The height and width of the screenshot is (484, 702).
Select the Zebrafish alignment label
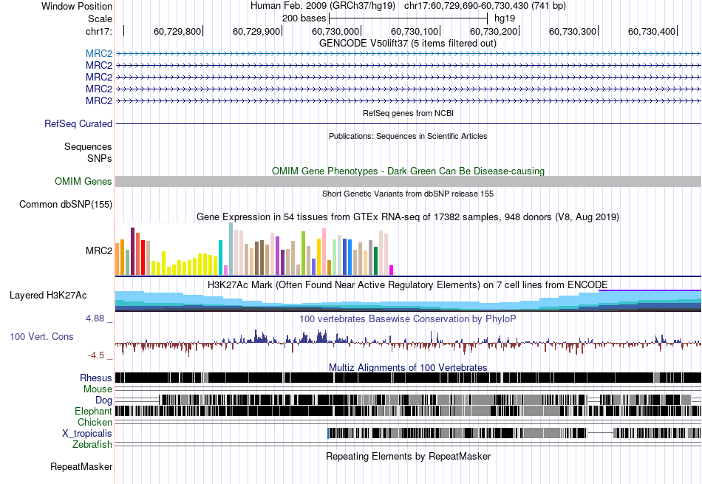(x=92, y=445)
